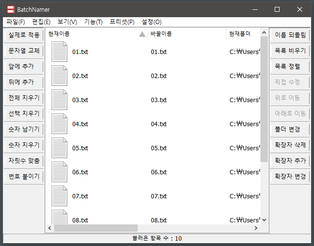Select 01.txt in the 현재이름 column
The width and height of the screenshot is (314, 246).
[80, 52]
